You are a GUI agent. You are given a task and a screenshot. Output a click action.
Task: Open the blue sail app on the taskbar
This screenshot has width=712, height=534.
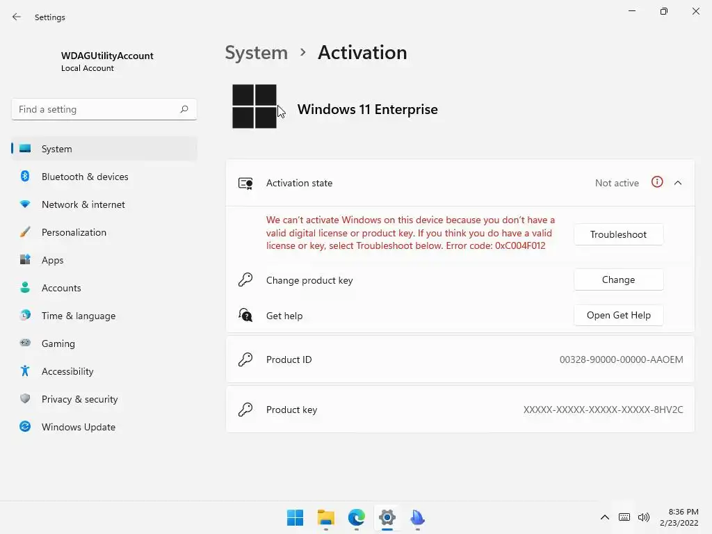click(x=417, y=517)
